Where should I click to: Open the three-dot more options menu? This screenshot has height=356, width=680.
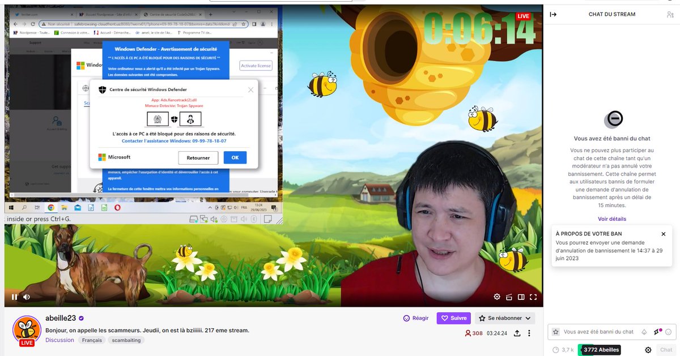click(529, 333)
